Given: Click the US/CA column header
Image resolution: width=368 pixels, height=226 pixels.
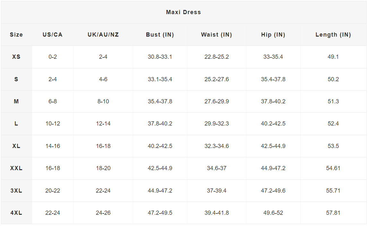Looking at the screenshot, I should point(53,35).
